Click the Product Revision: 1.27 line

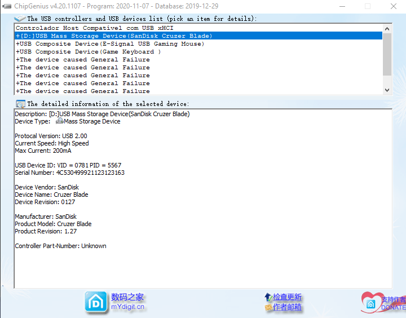(46, 231)
